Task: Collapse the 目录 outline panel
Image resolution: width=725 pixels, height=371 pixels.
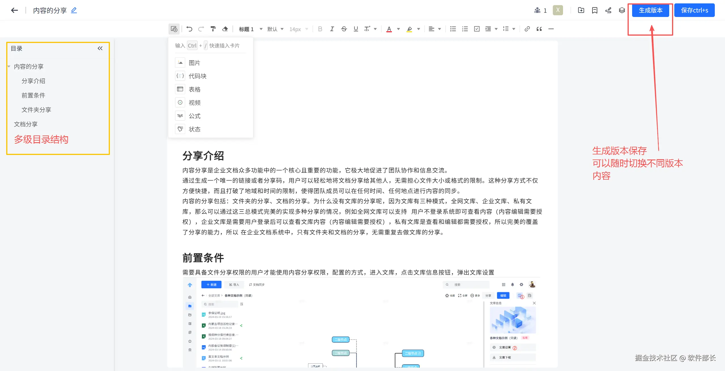Action: pyautogui.click(x=100, y=48)
